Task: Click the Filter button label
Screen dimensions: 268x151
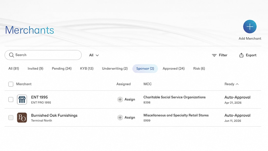Action: pos(223,55)
